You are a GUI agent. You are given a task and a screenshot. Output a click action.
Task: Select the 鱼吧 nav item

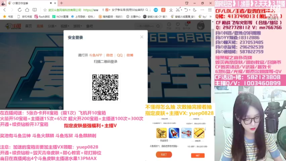coord(89,26)
